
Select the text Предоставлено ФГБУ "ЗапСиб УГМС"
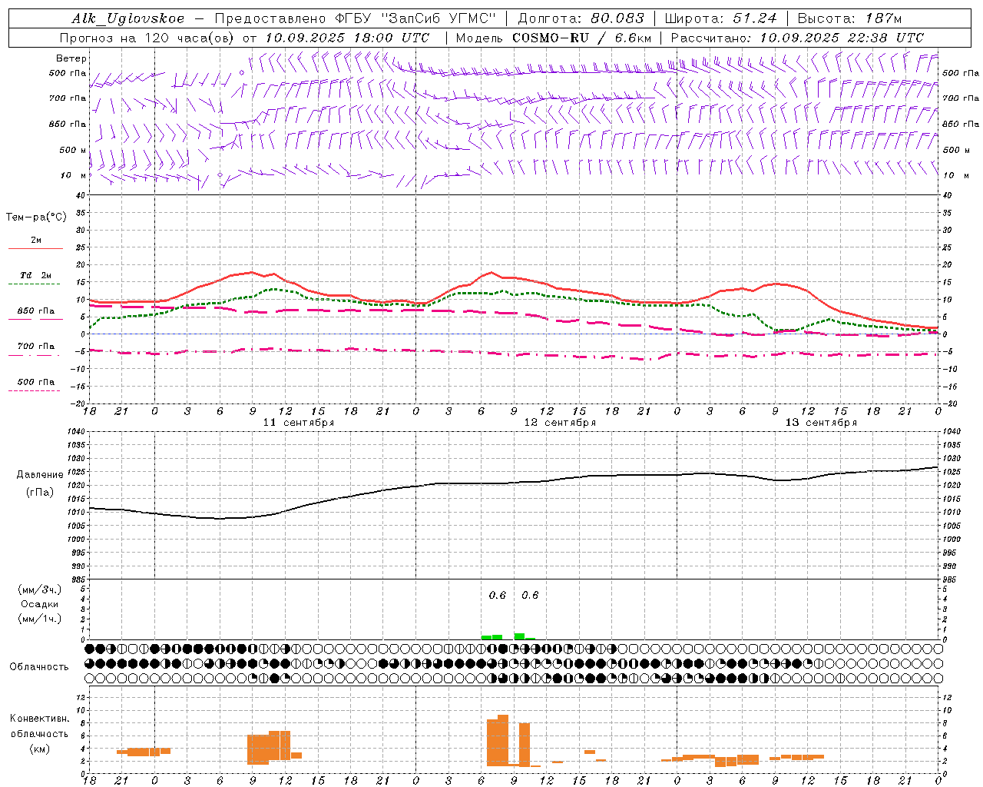pos(356,18)
